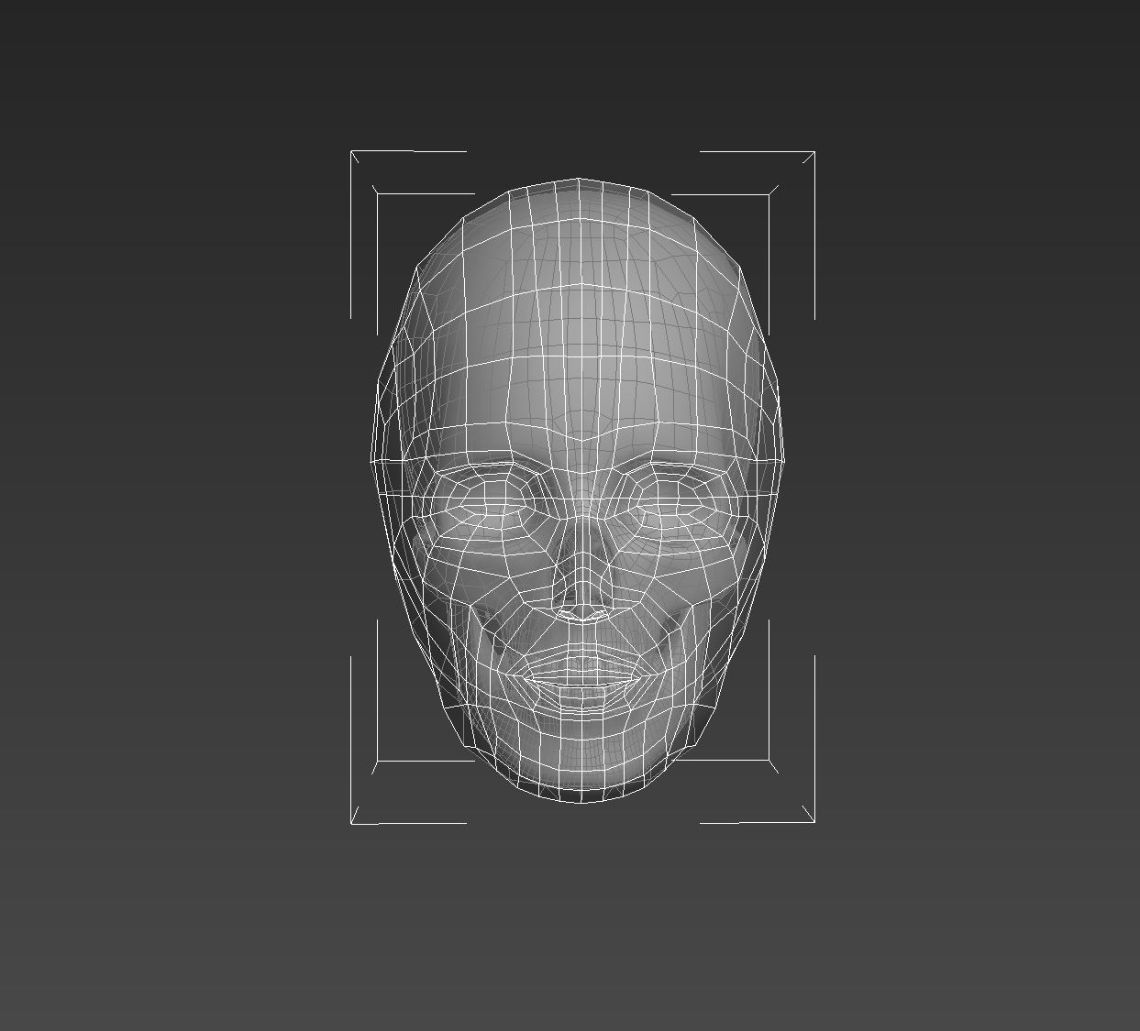Select the wireframe head model
This screenshot has height=1031, width=1140.
(579, 490)
